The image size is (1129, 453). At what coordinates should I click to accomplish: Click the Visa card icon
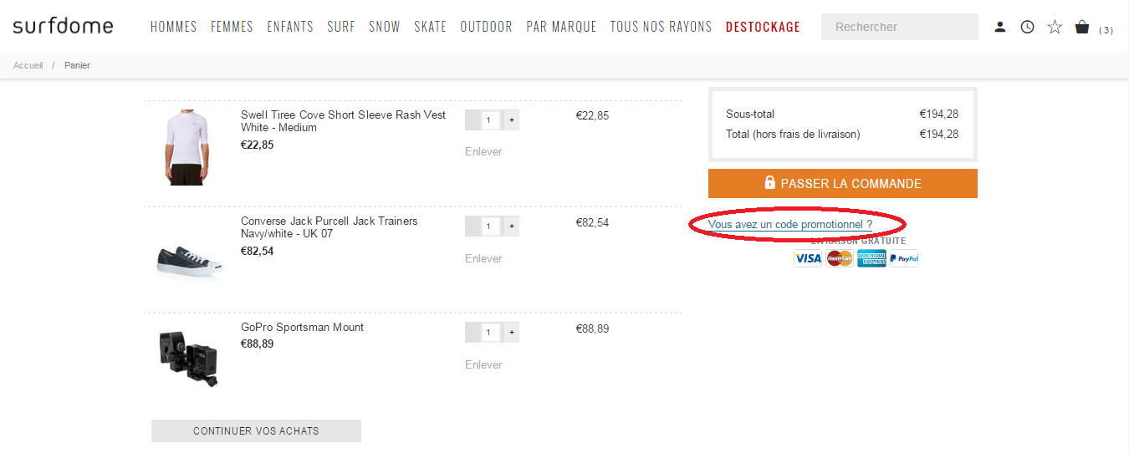[808, 258]
